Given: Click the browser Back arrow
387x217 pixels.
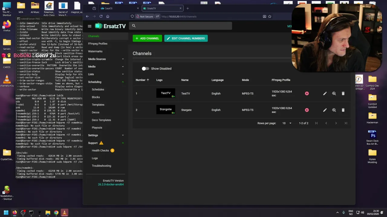Looking at the screenshot, I should pyautogui.click(x=87, y=16).
